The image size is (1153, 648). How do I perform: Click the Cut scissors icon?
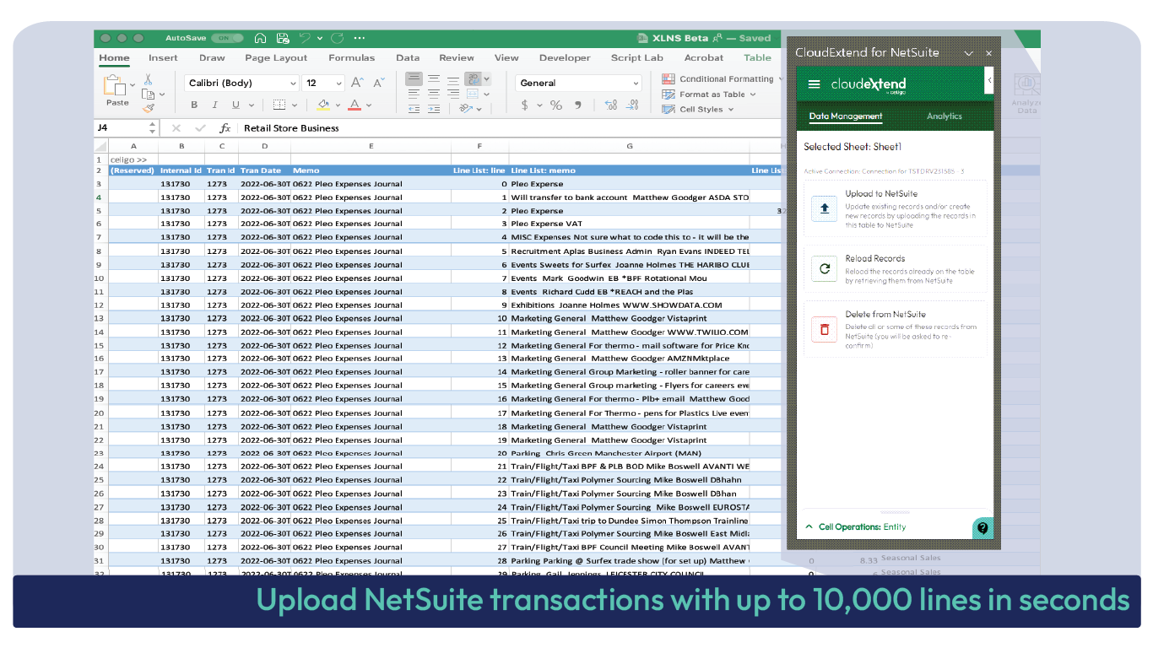coord(148,79)
